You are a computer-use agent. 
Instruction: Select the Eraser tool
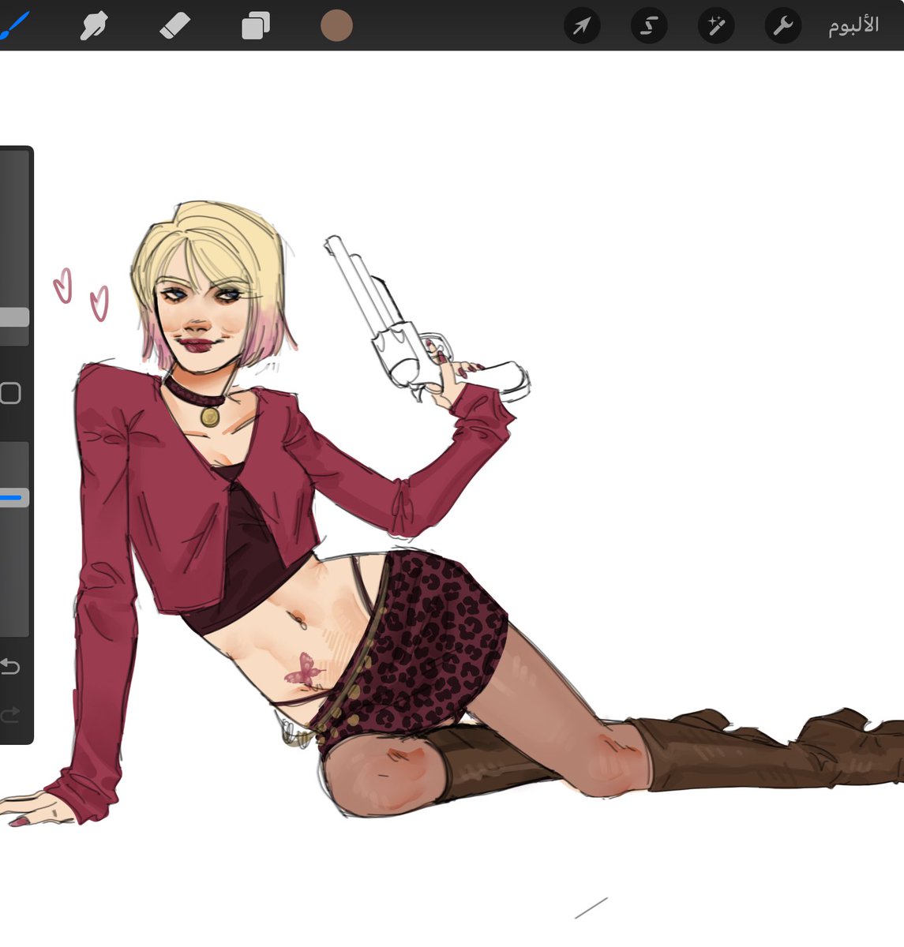point(174,26)
